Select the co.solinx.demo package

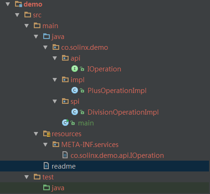(x=85, y=47)
